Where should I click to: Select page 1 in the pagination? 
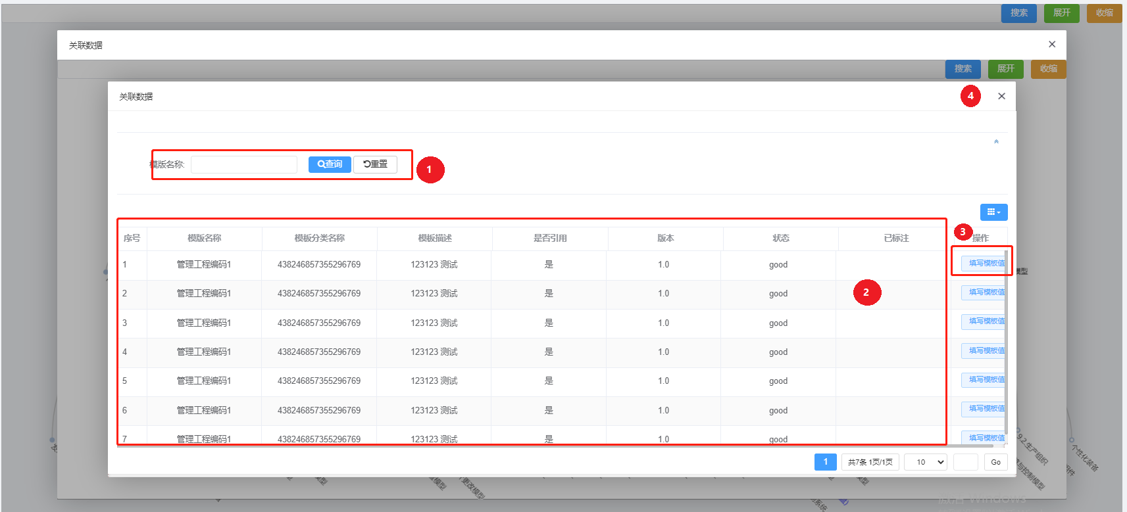click(x=826, y=462)
